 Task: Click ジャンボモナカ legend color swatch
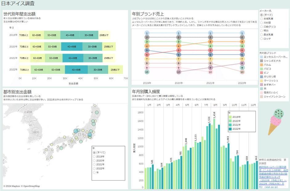(x=261, y=61)
